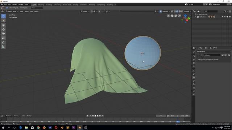This screenshot has width=232, height=130.
Task: Toggle X-ray mode button
Action: pyautogui.click(x=172, y=11)
